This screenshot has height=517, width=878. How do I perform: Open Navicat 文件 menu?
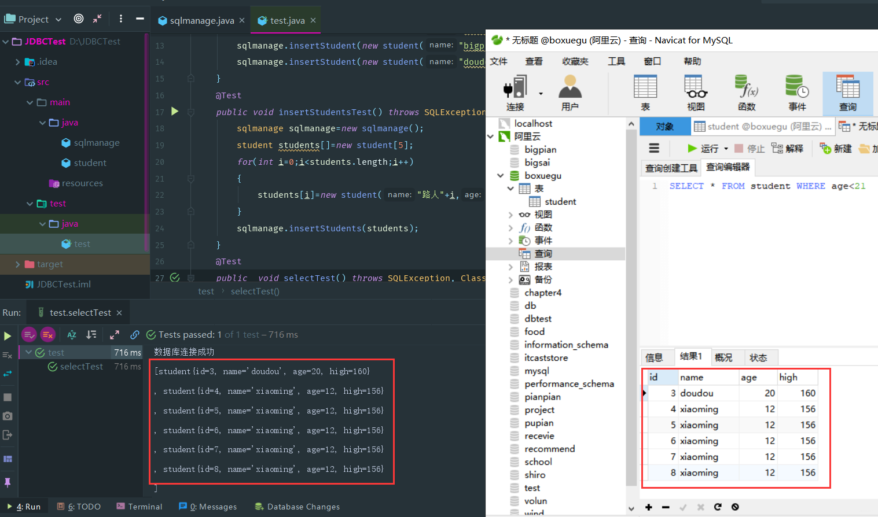(x=499, y=61)
